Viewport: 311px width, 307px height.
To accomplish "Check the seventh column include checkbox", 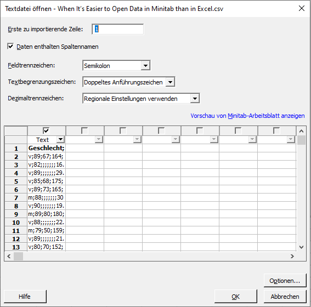I will click(276, 130).
